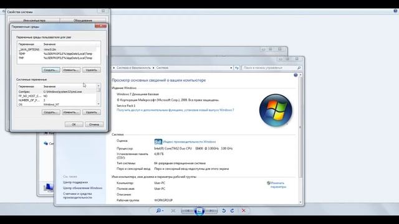399x224 pixels.
Task: Open the link about a new Windows 7 edition
Action: pyautogui.click(x=175, y=110)
